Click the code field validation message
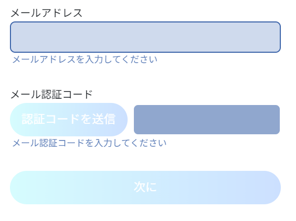Screen dimensions: 296x221 pyautogui.click(x=89, y=143)
